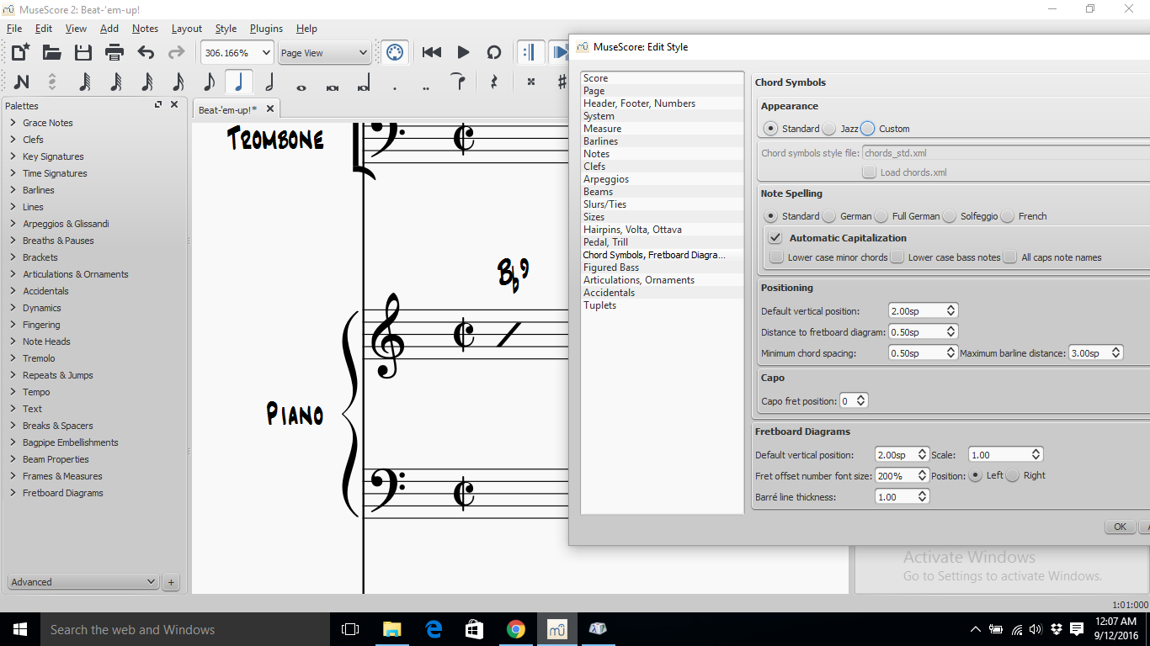
Task: Start playback with play button
Action: [x=463, y=52]
